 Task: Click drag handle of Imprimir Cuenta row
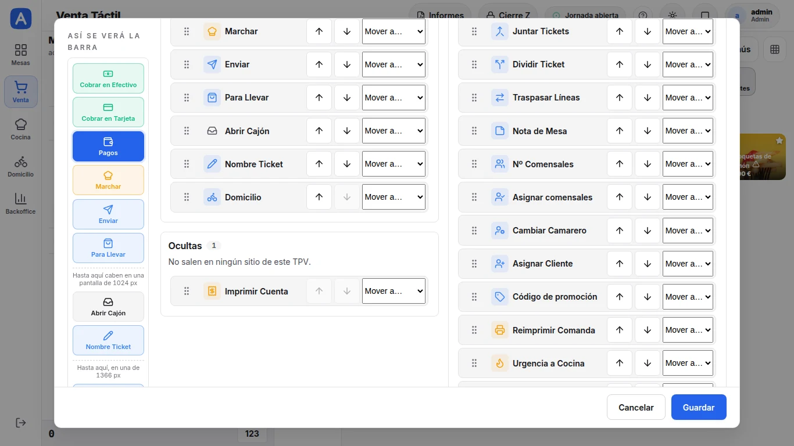[187, 291]
